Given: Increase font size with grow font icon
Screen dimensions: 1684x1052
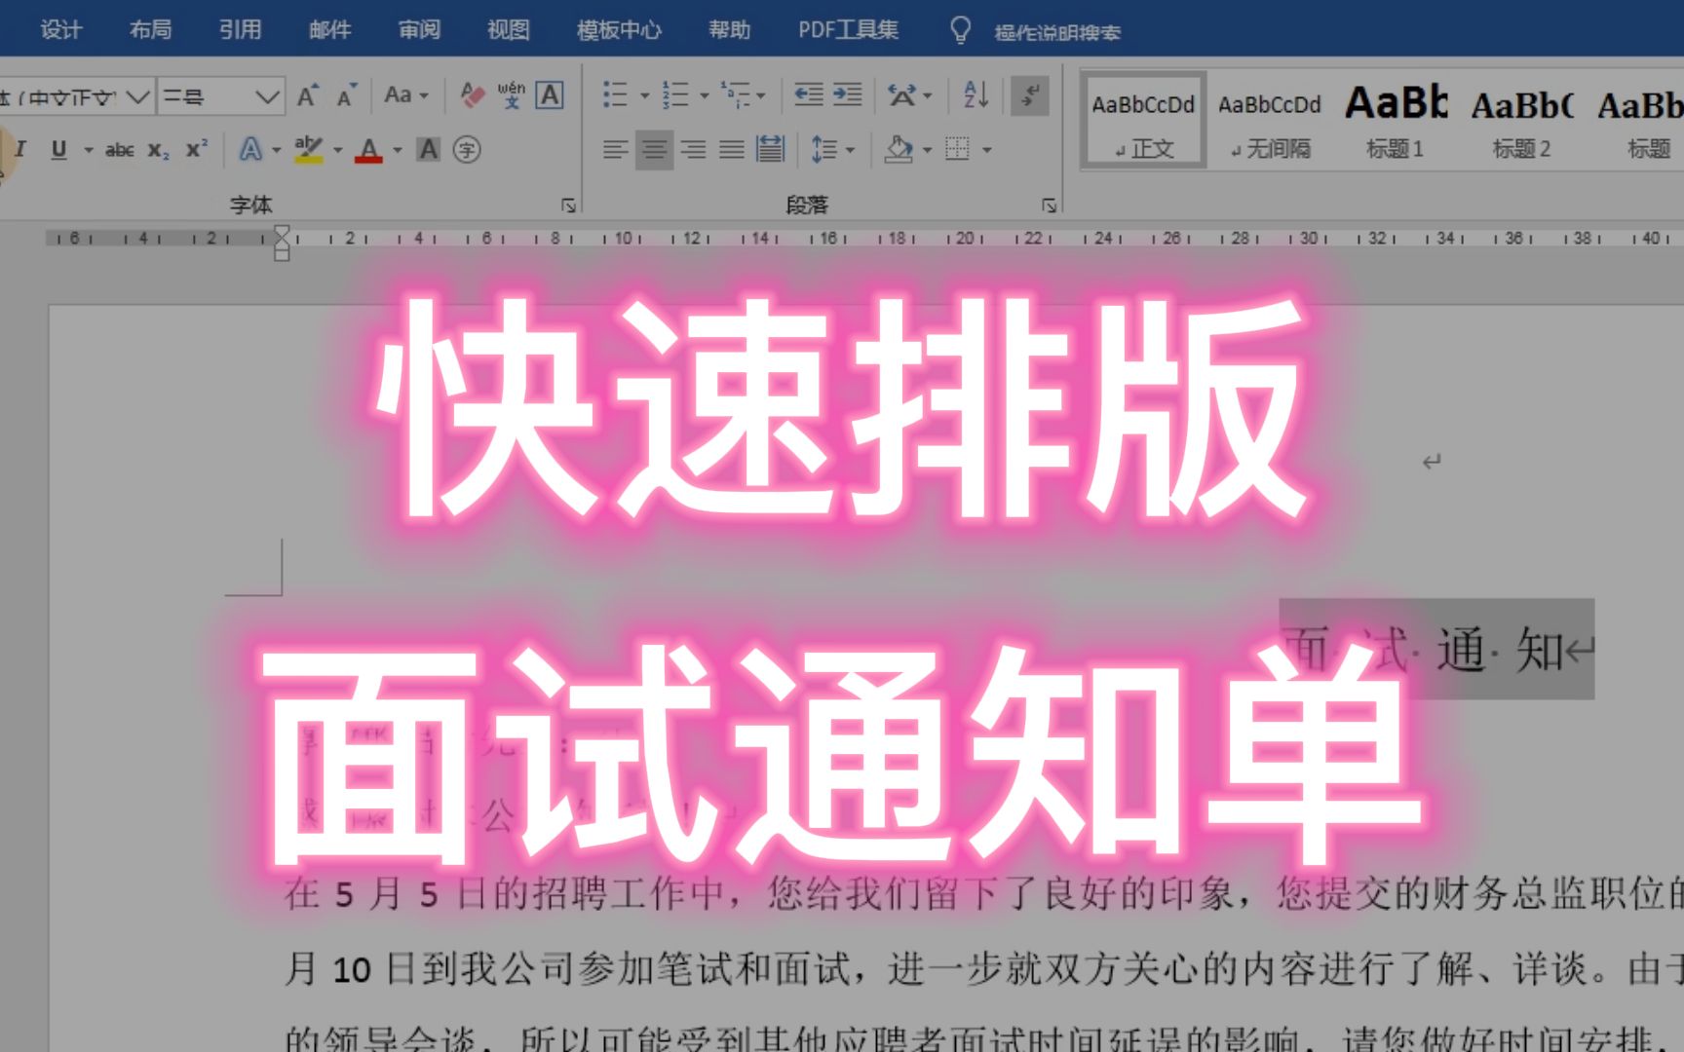Looking at the screenshot, I should [308, 95].
